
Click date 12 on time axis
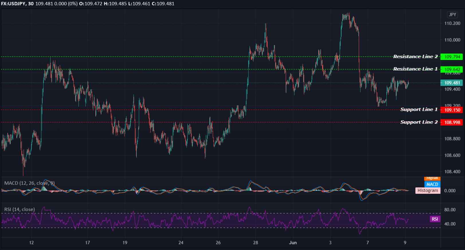[32, 243]
